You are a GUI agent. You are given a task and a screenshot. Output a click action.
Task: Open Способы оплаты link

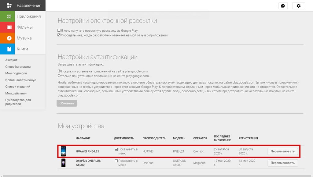coord(18,67)
